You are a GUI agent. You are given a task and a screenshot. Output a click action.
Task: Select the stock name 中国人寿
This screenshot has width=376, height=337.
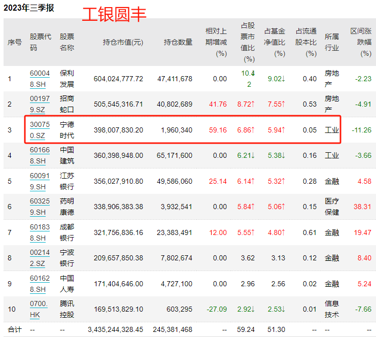[x=67, y=284]
